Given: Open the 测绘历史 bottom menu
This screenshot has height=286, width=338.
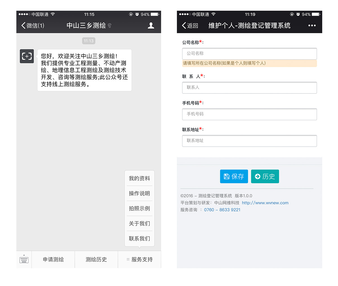Looking at the screenshot, I should click(96, 260).
